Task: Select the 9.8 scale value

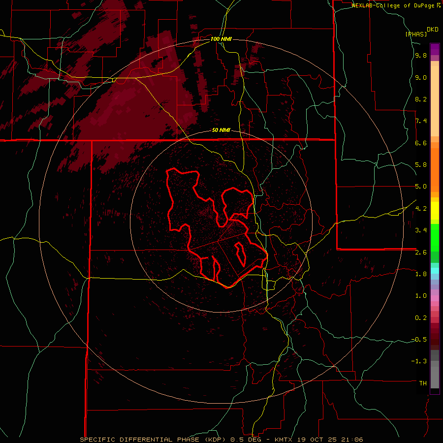Action: coord(421,56)
